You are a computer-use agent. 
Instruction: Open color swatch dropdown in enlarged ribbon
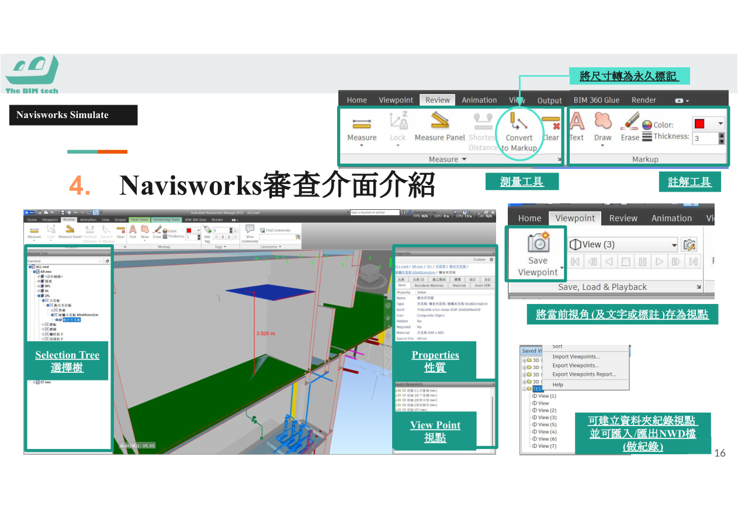pyautogui.click(x=721, y=123)
